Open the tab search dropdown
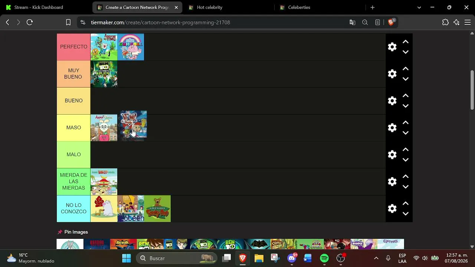Screen dimensions: 475x267 click(x=419, y=7)
